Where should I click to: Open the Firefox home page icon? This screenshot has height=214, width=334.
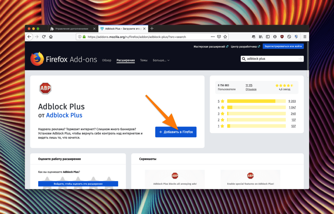(x=51, y=37)
